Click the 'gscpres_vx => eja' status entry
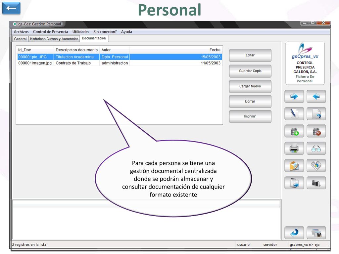This screenshot has height=254, width=339. [305, 244]
